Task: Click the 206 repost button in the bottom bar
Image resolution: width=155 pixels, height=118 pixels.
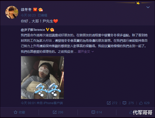Action: (58, 112)
